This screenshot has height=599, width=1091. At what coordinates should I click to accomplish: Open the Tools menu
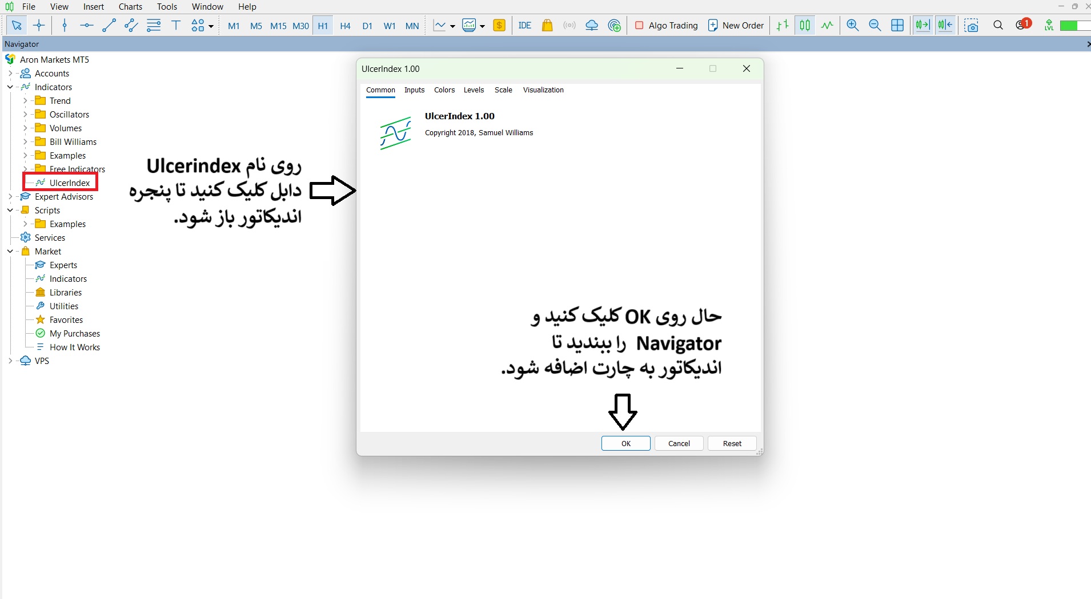[167, 7]
